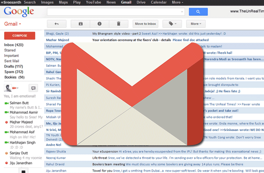Open the Gmail red dropdown menu

[13, 24]
